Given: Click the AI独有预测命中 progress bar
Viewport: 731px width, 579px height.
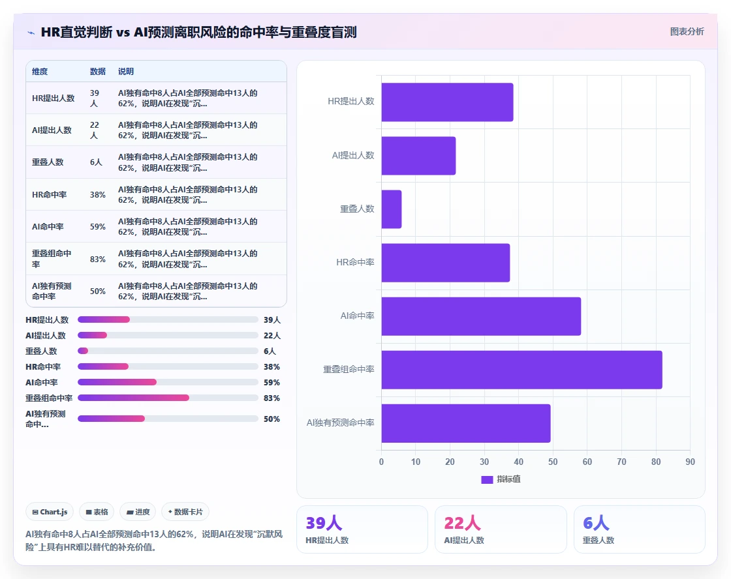Looking at the screenshot, I should tap(168, 419).
